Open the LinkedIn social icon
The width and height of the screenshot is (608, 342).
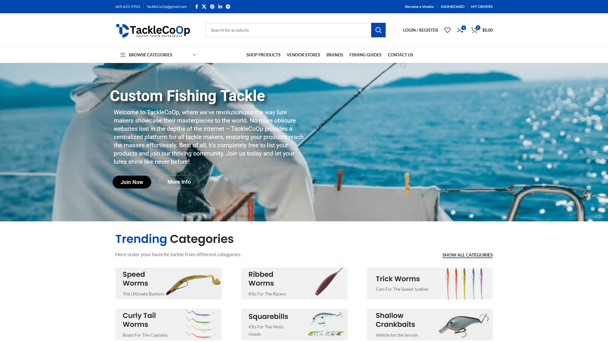click(220, 7)
